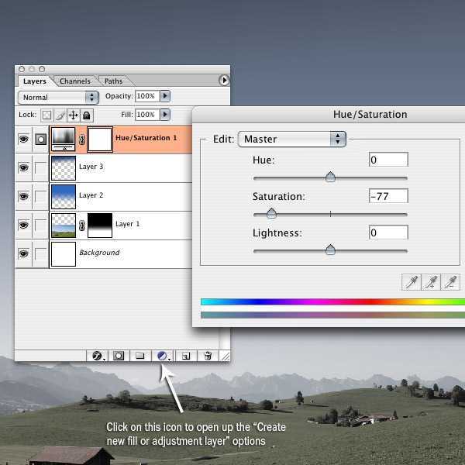Switch to the Channels tab
Screen dimensions: 465x465
click(75, 81)
